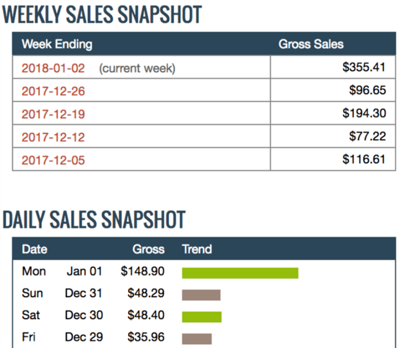Click the green trend bar for Sat Dec 30
The image size is (399, 348).
[202, 317]
